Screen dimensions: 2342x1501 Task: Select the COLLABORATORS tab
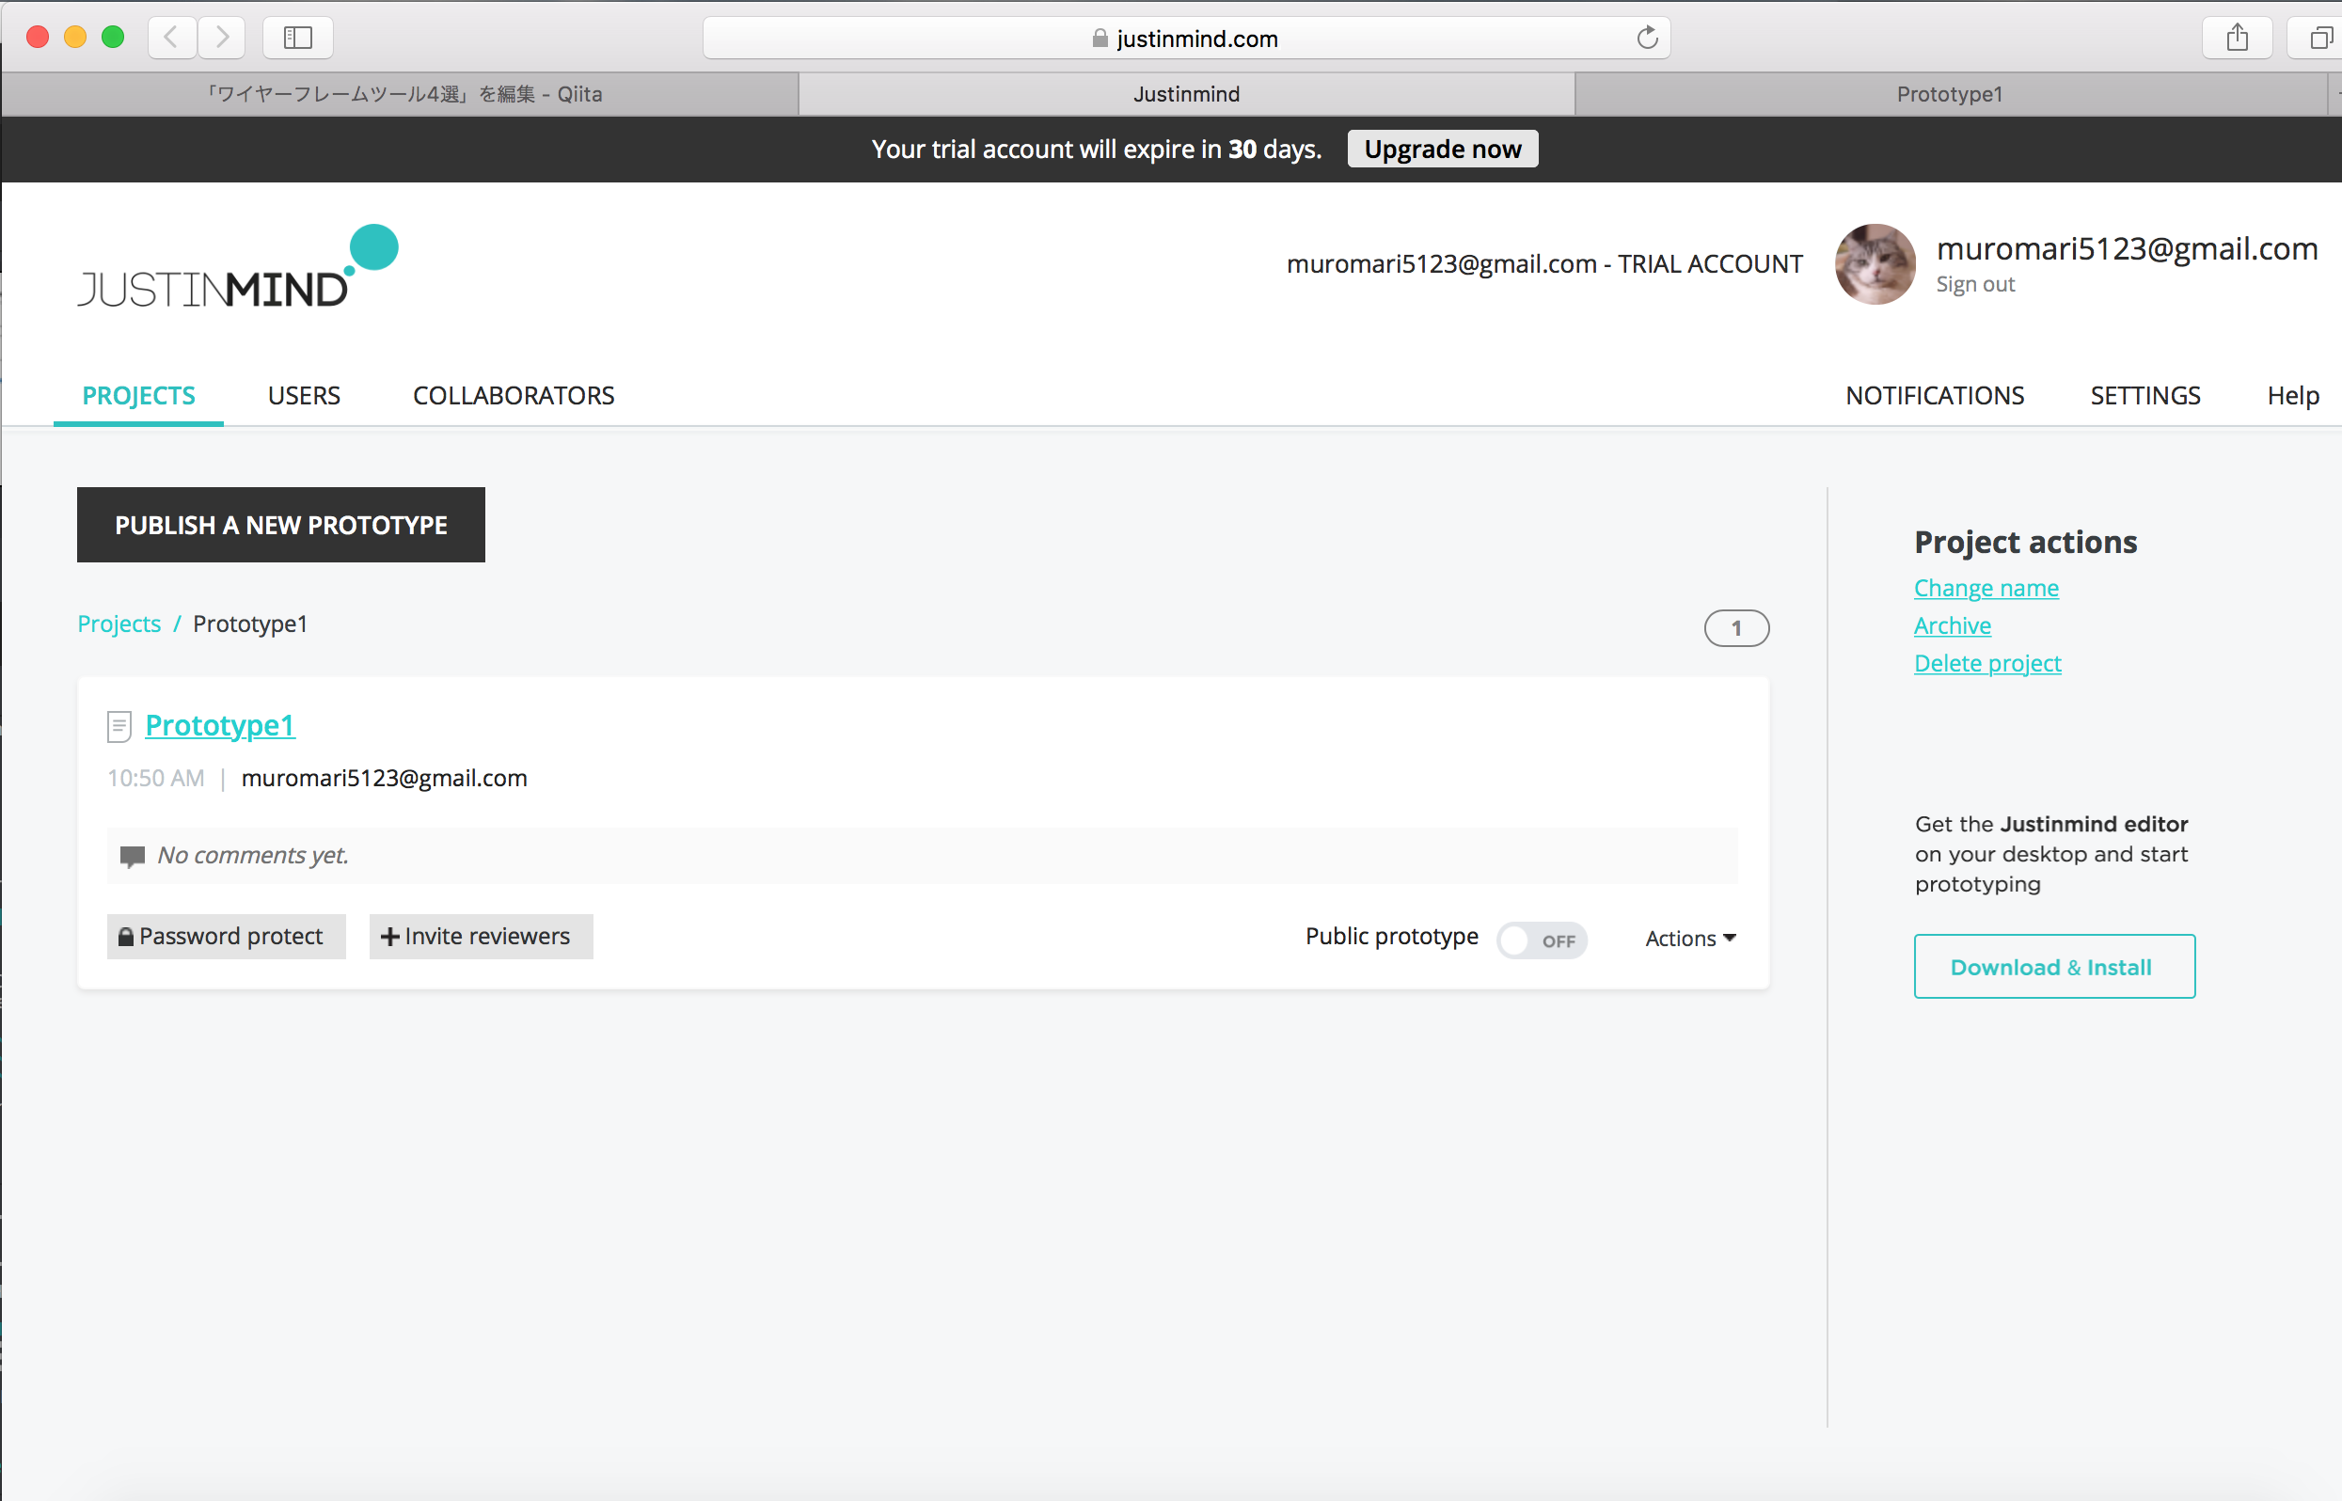click(514, 394)
